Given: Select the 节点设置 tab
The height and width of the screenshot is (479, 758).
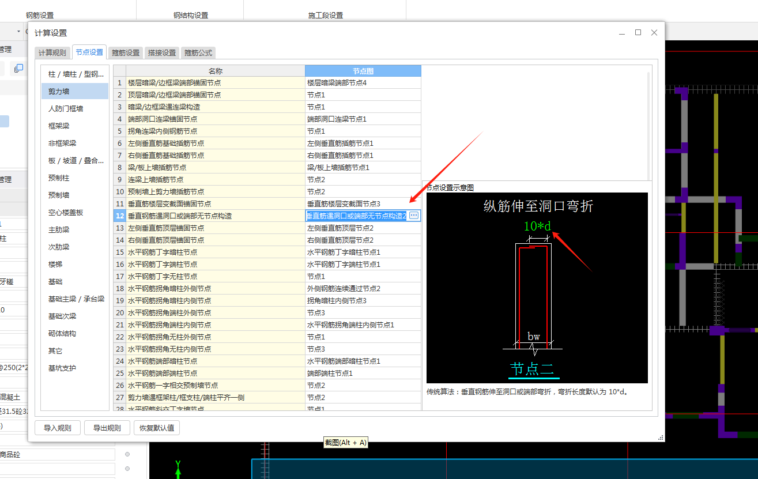Looking at the screenshot, I should tap(89, 52).
